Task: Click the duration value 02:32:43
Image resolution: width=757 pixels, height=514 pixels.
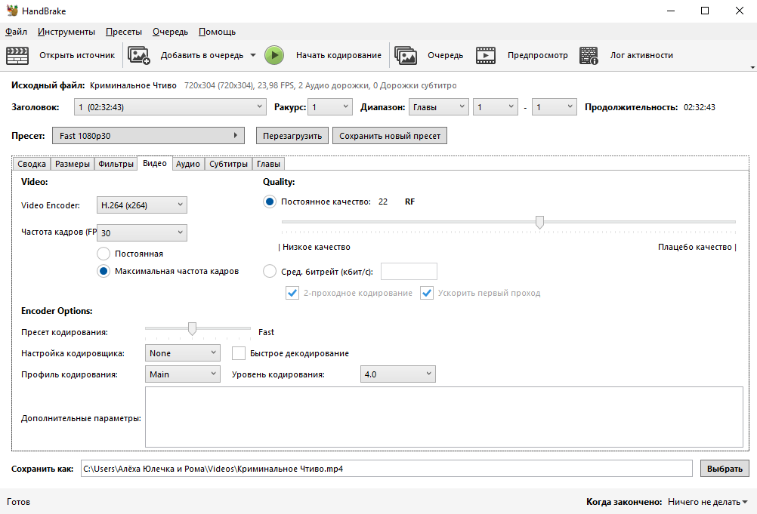Action: 700,107
